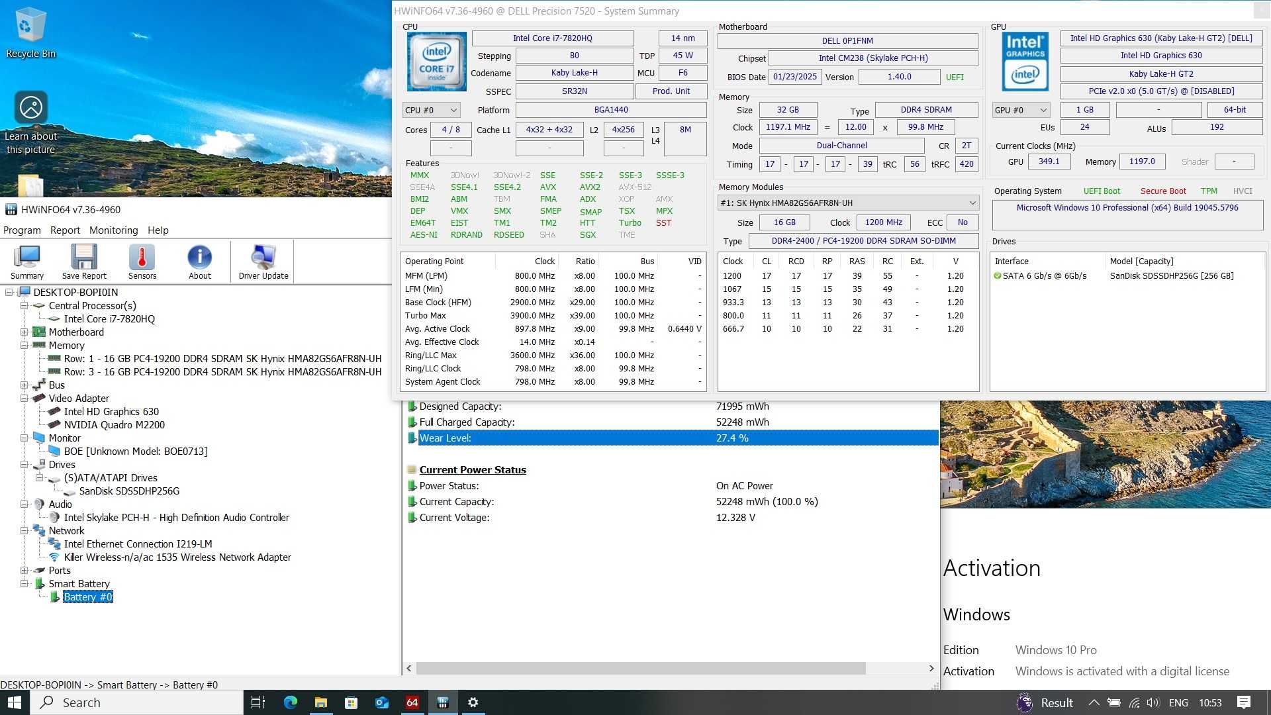Open Settings gear in the taskbar
The image size is (1271, 715).
[x=473, y=702]
